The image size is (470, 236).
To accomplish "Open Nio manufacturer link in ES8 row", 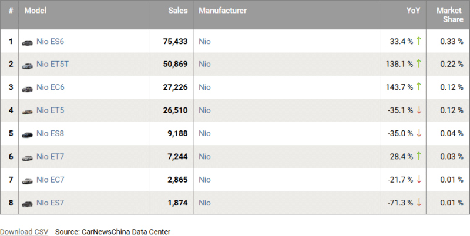I will pyautogui.click(x=204, y=133).
